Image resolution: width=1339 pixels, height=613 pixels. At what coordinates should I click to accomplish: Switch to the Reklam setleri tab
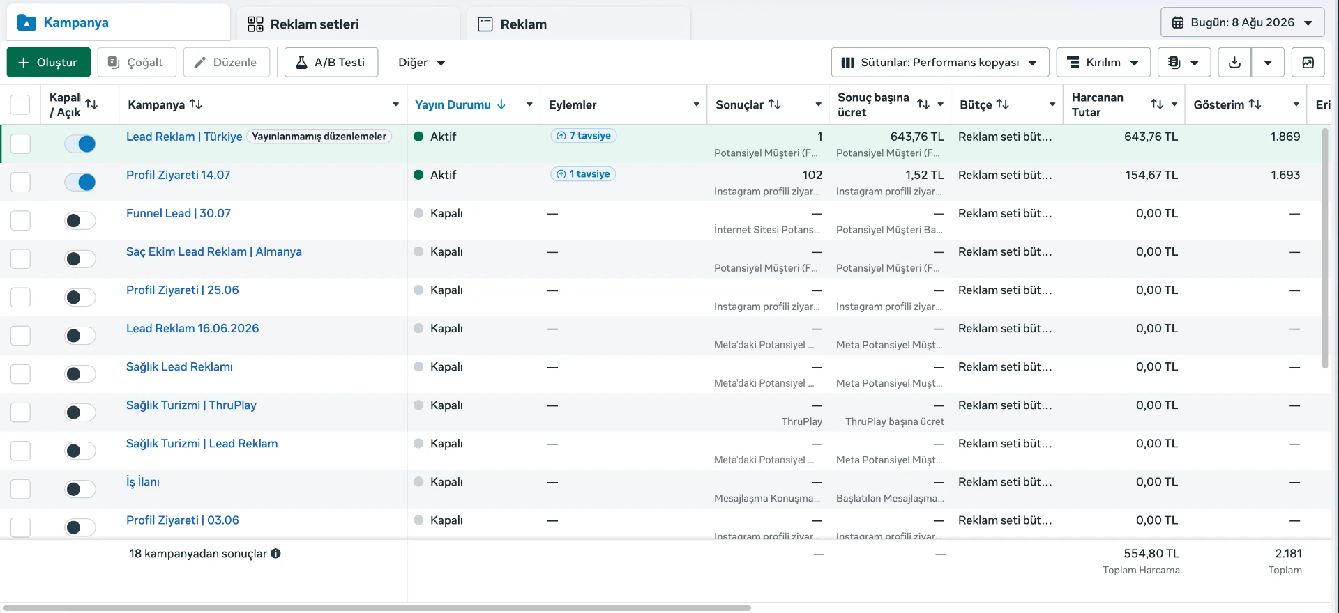pos(349,24)
